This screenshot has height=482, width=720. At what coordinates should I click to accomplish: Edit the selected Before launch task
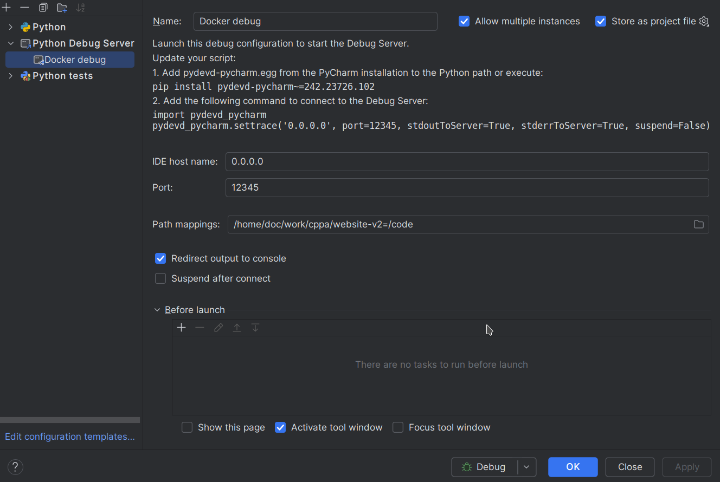pyautogui.click(x=218, y=327)
